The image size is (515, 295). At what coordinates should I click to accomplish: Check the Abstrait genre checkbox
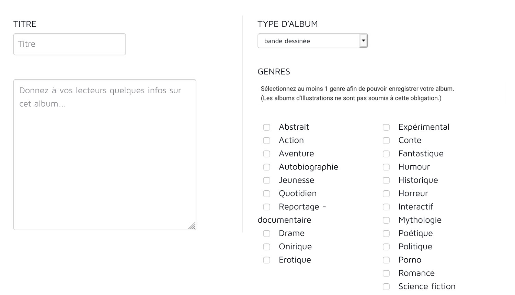point(267,127)
